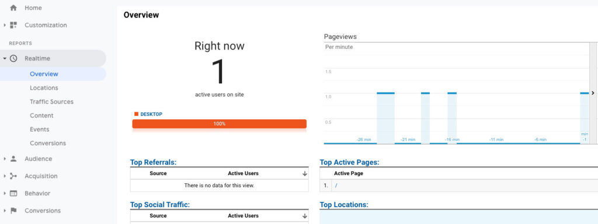This screenshot has width=598, height=224.
Task: Expand the Customization section arrow
Action: pyautogui.click(x=5, y=25)
